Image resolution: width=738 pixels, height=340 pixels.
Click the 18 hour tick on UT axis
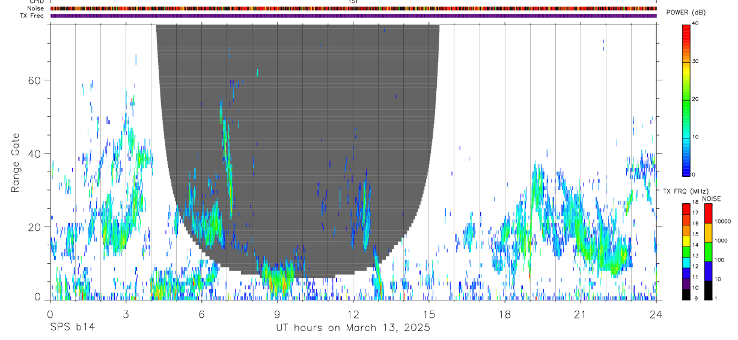tap(505, 314)
